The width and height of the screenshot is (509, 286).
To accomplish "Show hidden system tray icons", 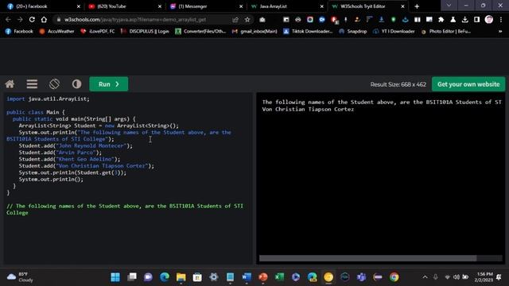I will (425, 277).
